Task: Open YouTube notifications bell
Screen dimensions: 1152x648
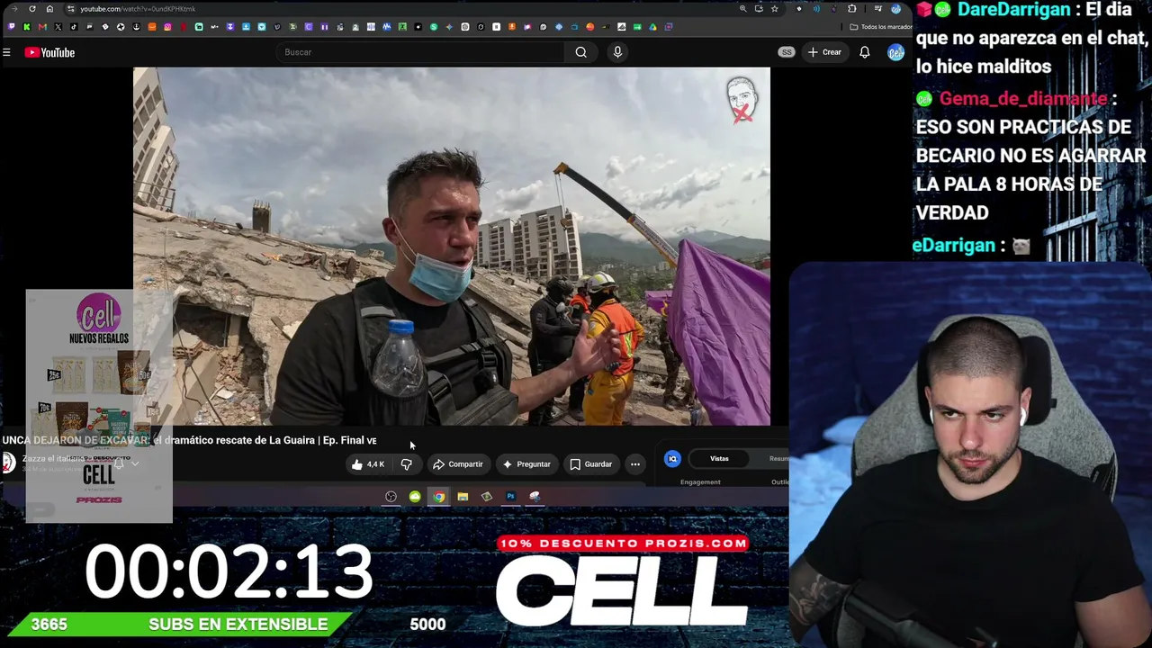Action: click(864, 52)
